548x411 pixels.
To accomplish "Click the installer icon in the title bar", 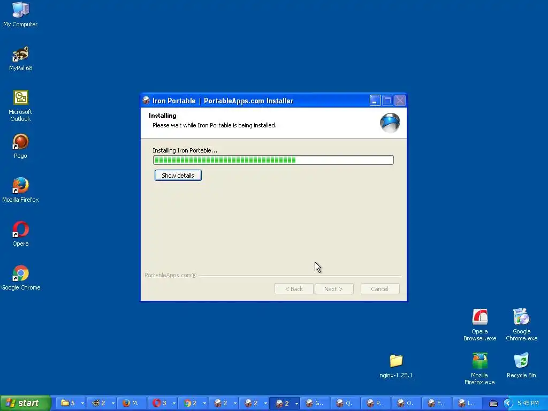I will [146, 101].
